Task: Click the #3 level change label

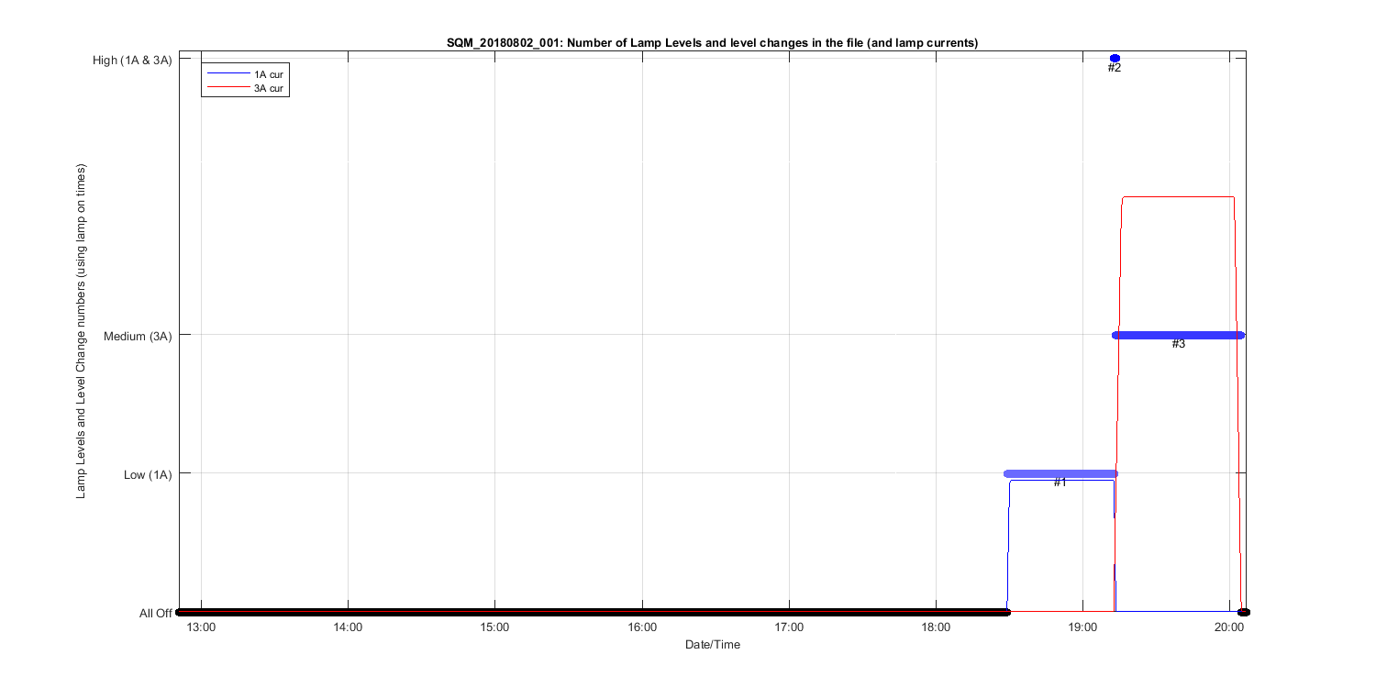Action: (1179, 344)
